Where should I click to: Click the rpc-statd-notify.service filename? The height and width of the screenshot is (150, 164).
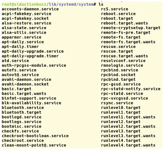[x=131, y=89]
